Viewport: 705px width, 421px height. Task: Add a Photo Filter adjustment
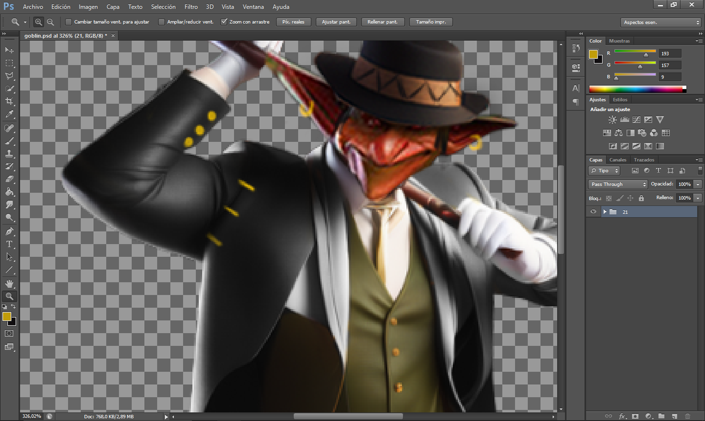[642, 133]
